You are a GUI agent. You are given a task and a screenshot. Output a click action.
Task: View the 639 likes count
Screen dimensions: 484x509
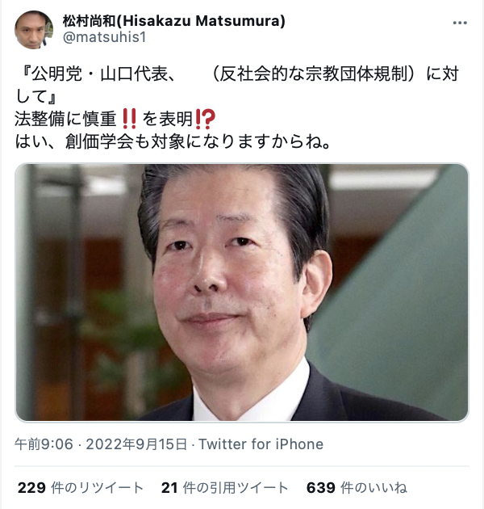click(x=320, y=487)
